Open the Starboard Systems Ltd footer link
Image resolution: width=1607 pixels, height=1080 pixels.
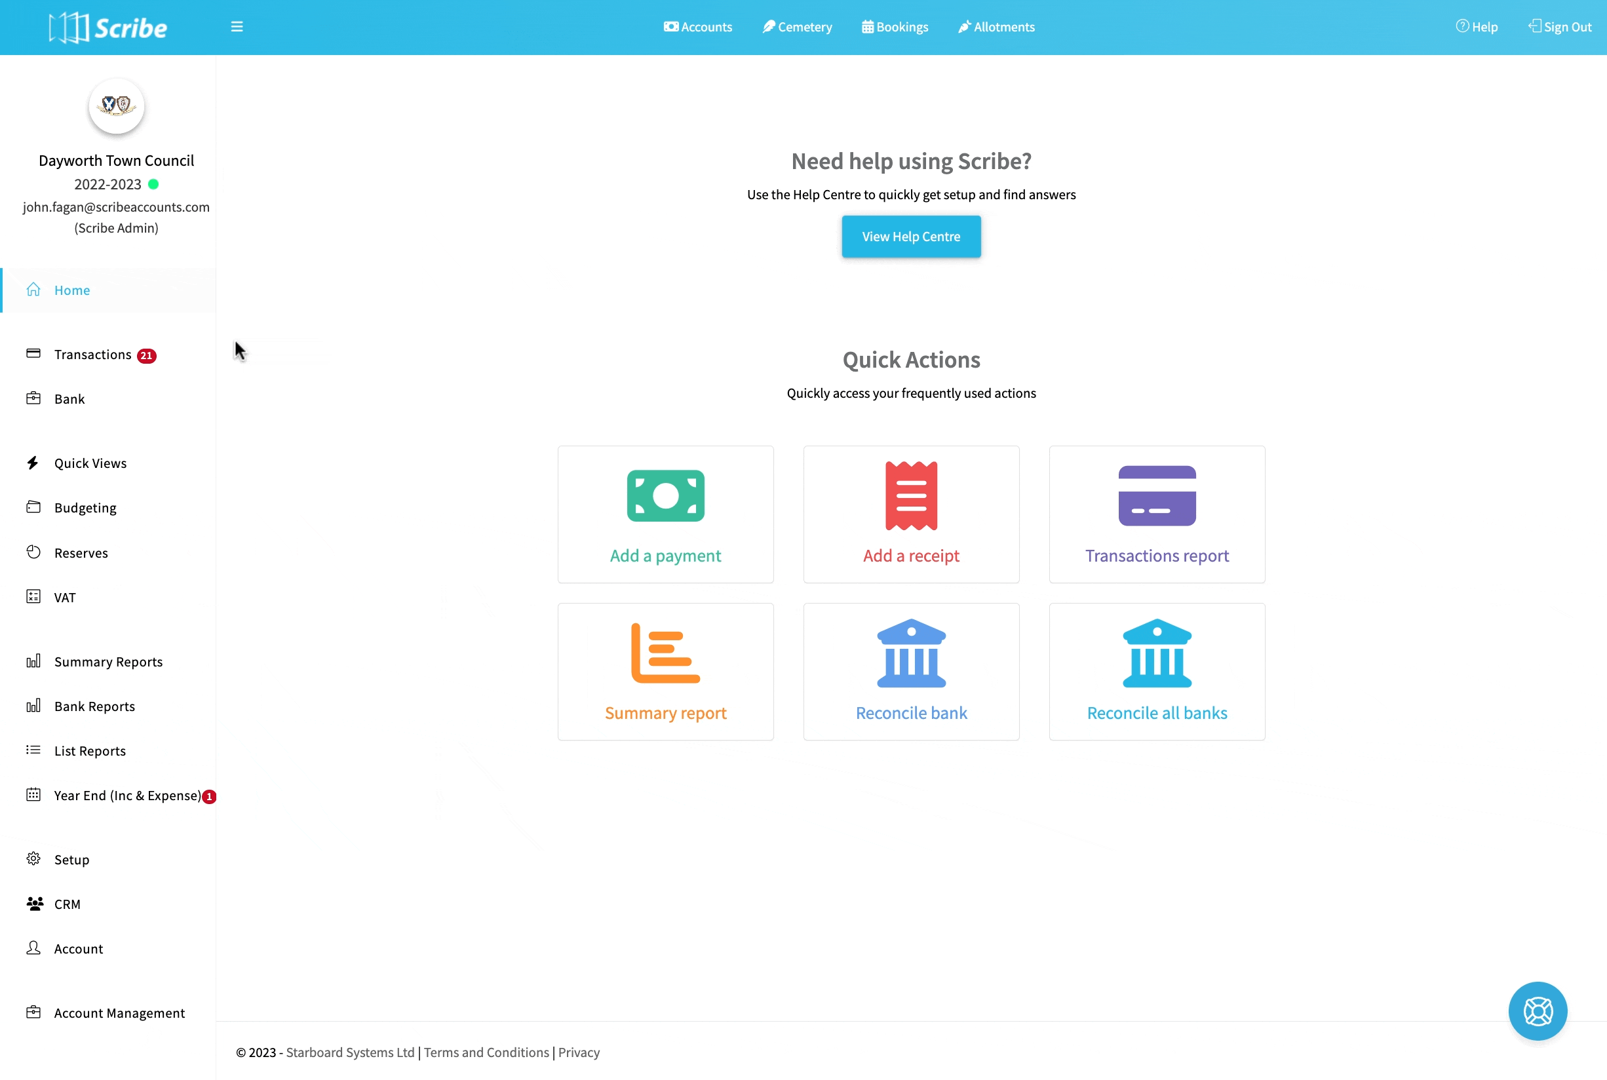[351, 1052]
